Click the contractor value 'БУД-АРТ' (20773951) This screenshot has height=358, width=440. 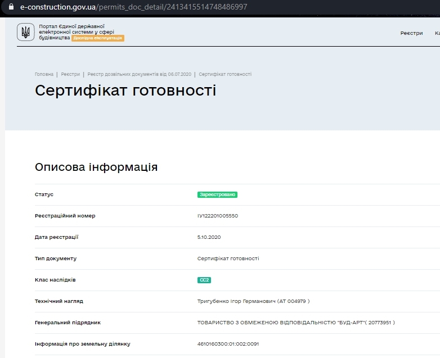coord(296,323)
